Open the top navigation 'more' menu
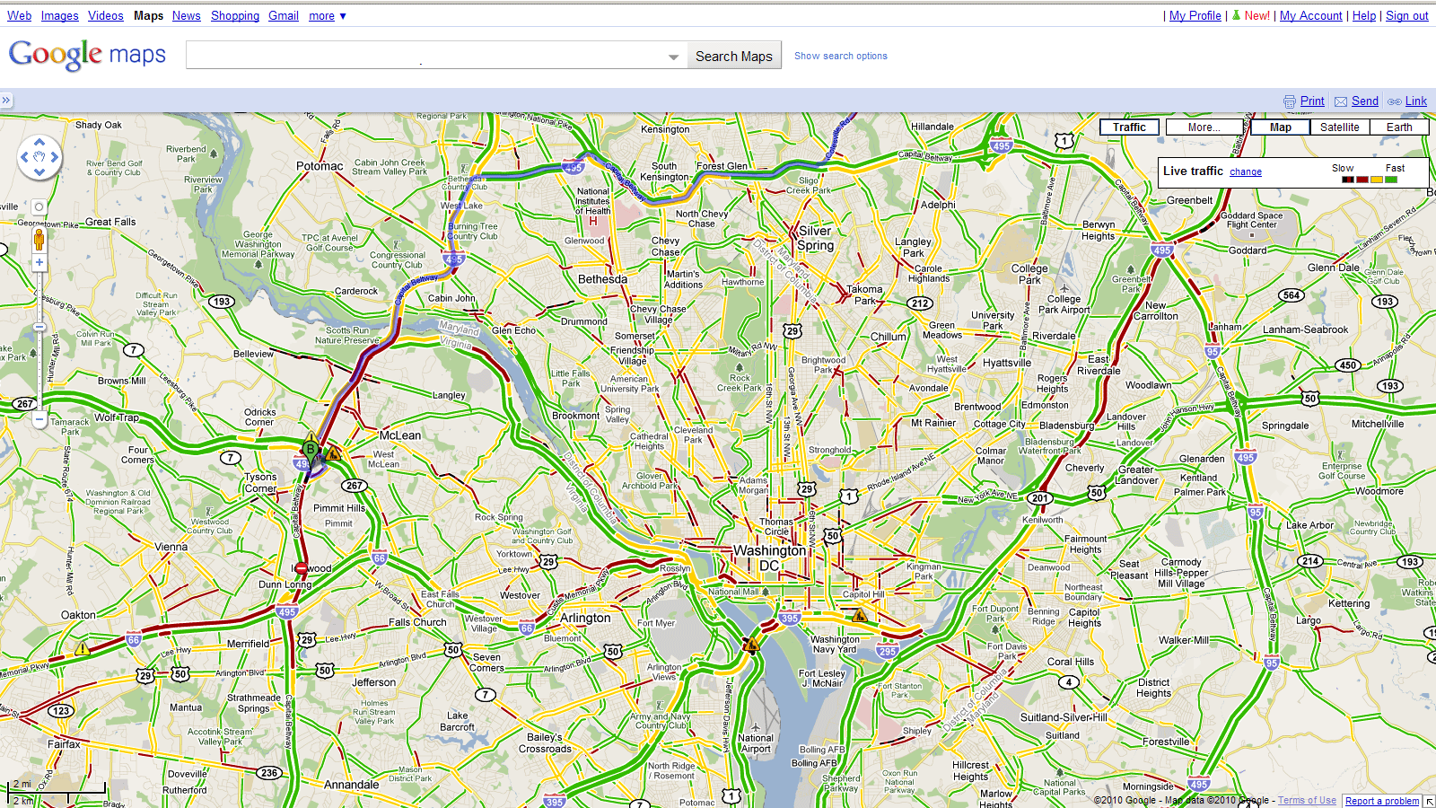This screenshot has width=1436, height=808. pos(327,15)
